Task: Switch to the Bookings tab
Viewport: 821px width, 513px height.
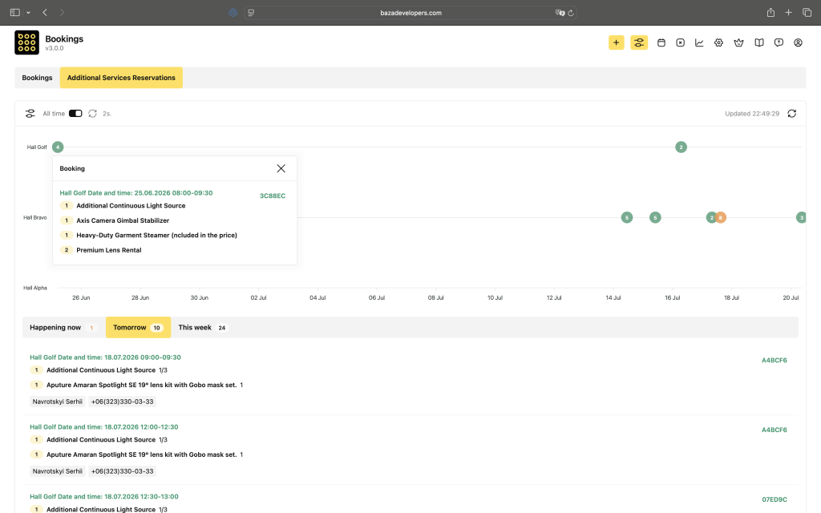Action: pos(37,78)
